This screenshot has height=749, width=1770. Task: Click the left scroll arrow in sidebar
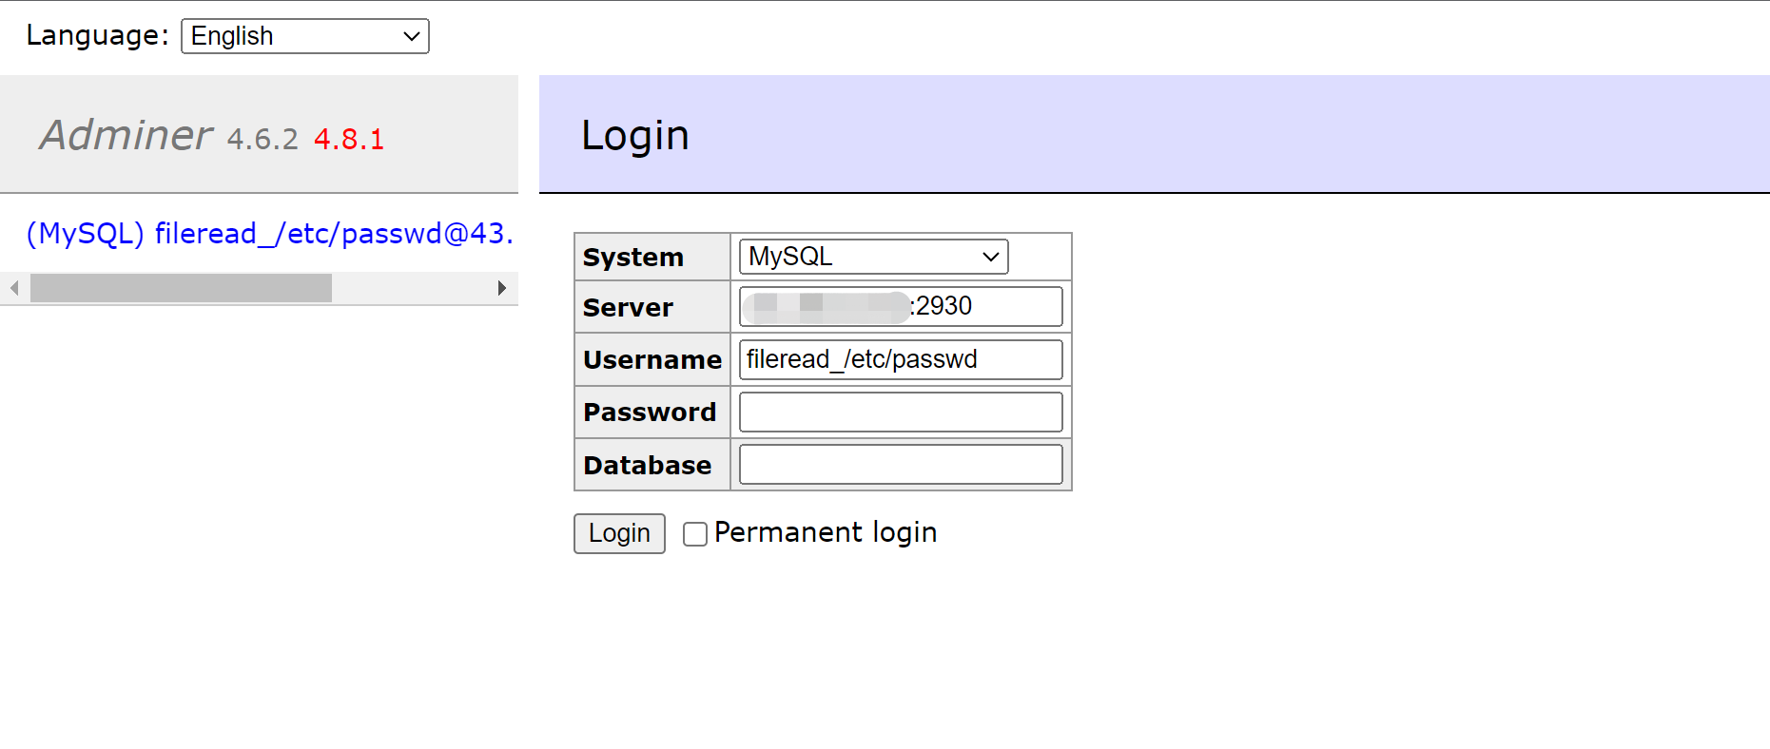point(14,288)
